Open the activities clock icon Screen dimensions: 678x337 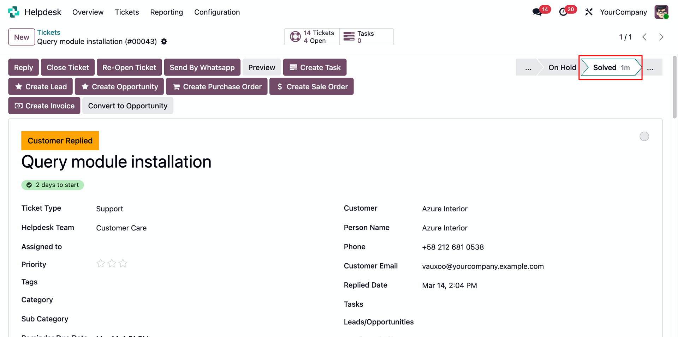[x=563, y=12]
